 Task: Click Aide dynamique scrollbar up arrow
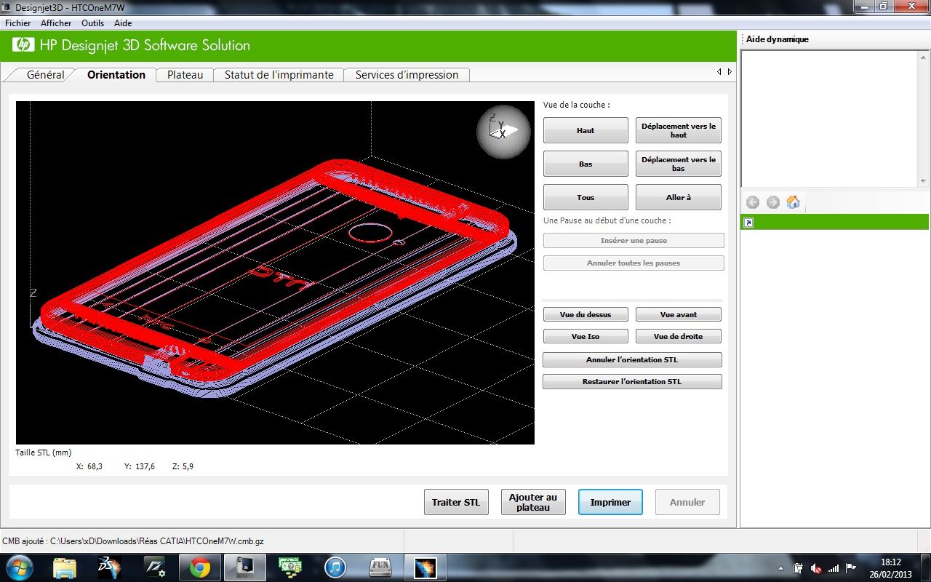tap(923, 56)
